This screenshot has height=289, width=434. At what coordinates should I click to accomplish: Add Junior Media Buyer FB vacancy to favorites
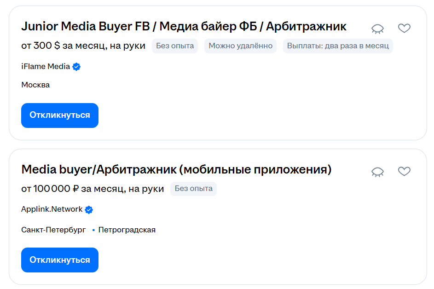pyautogui.click(x=404, y=29)
